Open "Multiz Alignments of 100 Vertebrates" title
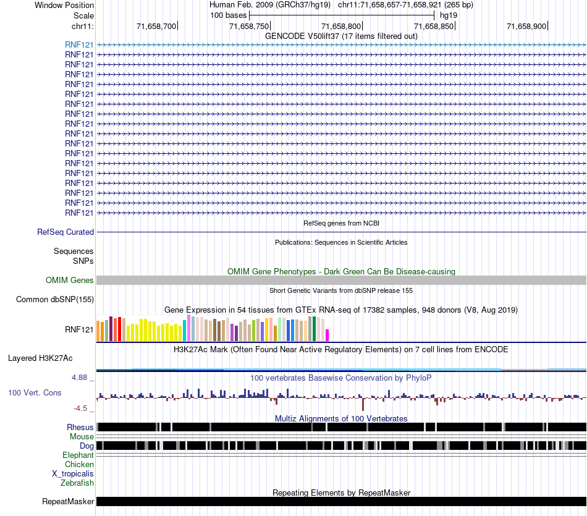This screenshot has height=516, width=587. [341, 418]
